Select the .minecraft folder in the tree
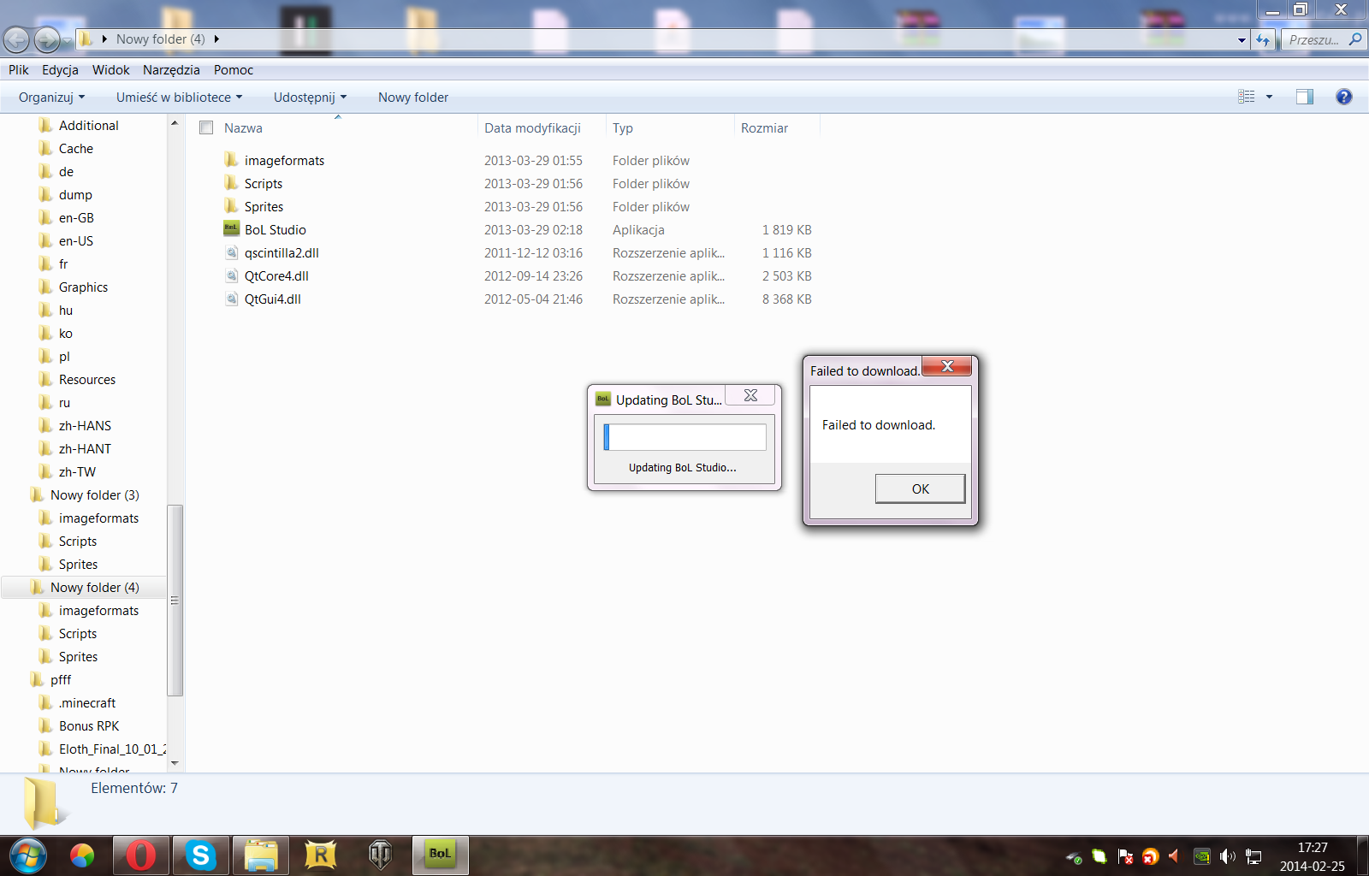Image resolution: width=1369 pixels, height=876 pixels. coord(86,703)
